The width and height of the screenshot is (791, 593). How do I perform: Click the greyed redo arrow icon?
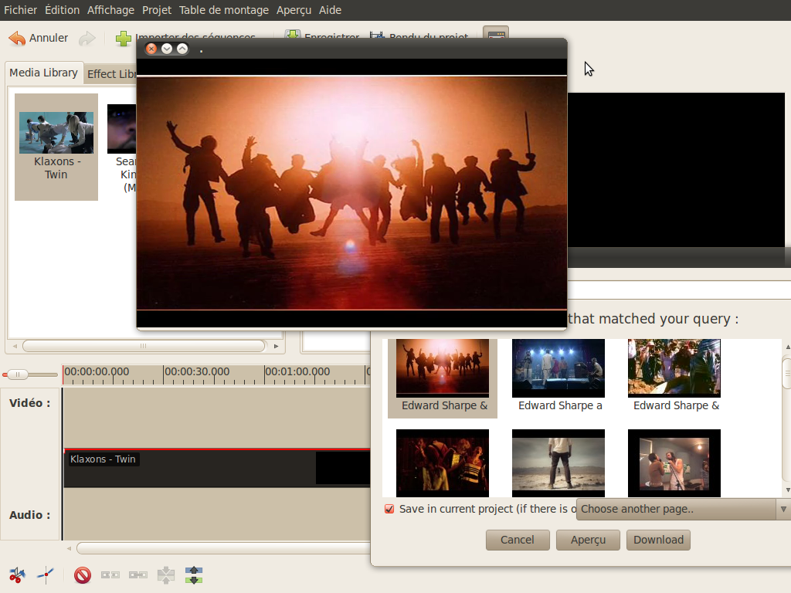click(x=87, y=39)
